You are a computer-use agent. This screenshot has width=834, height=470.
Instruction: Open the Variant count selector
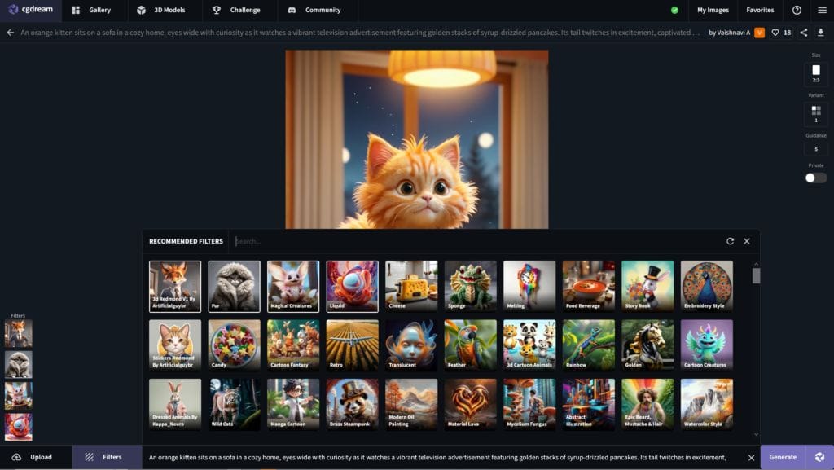tap(816, 112)
